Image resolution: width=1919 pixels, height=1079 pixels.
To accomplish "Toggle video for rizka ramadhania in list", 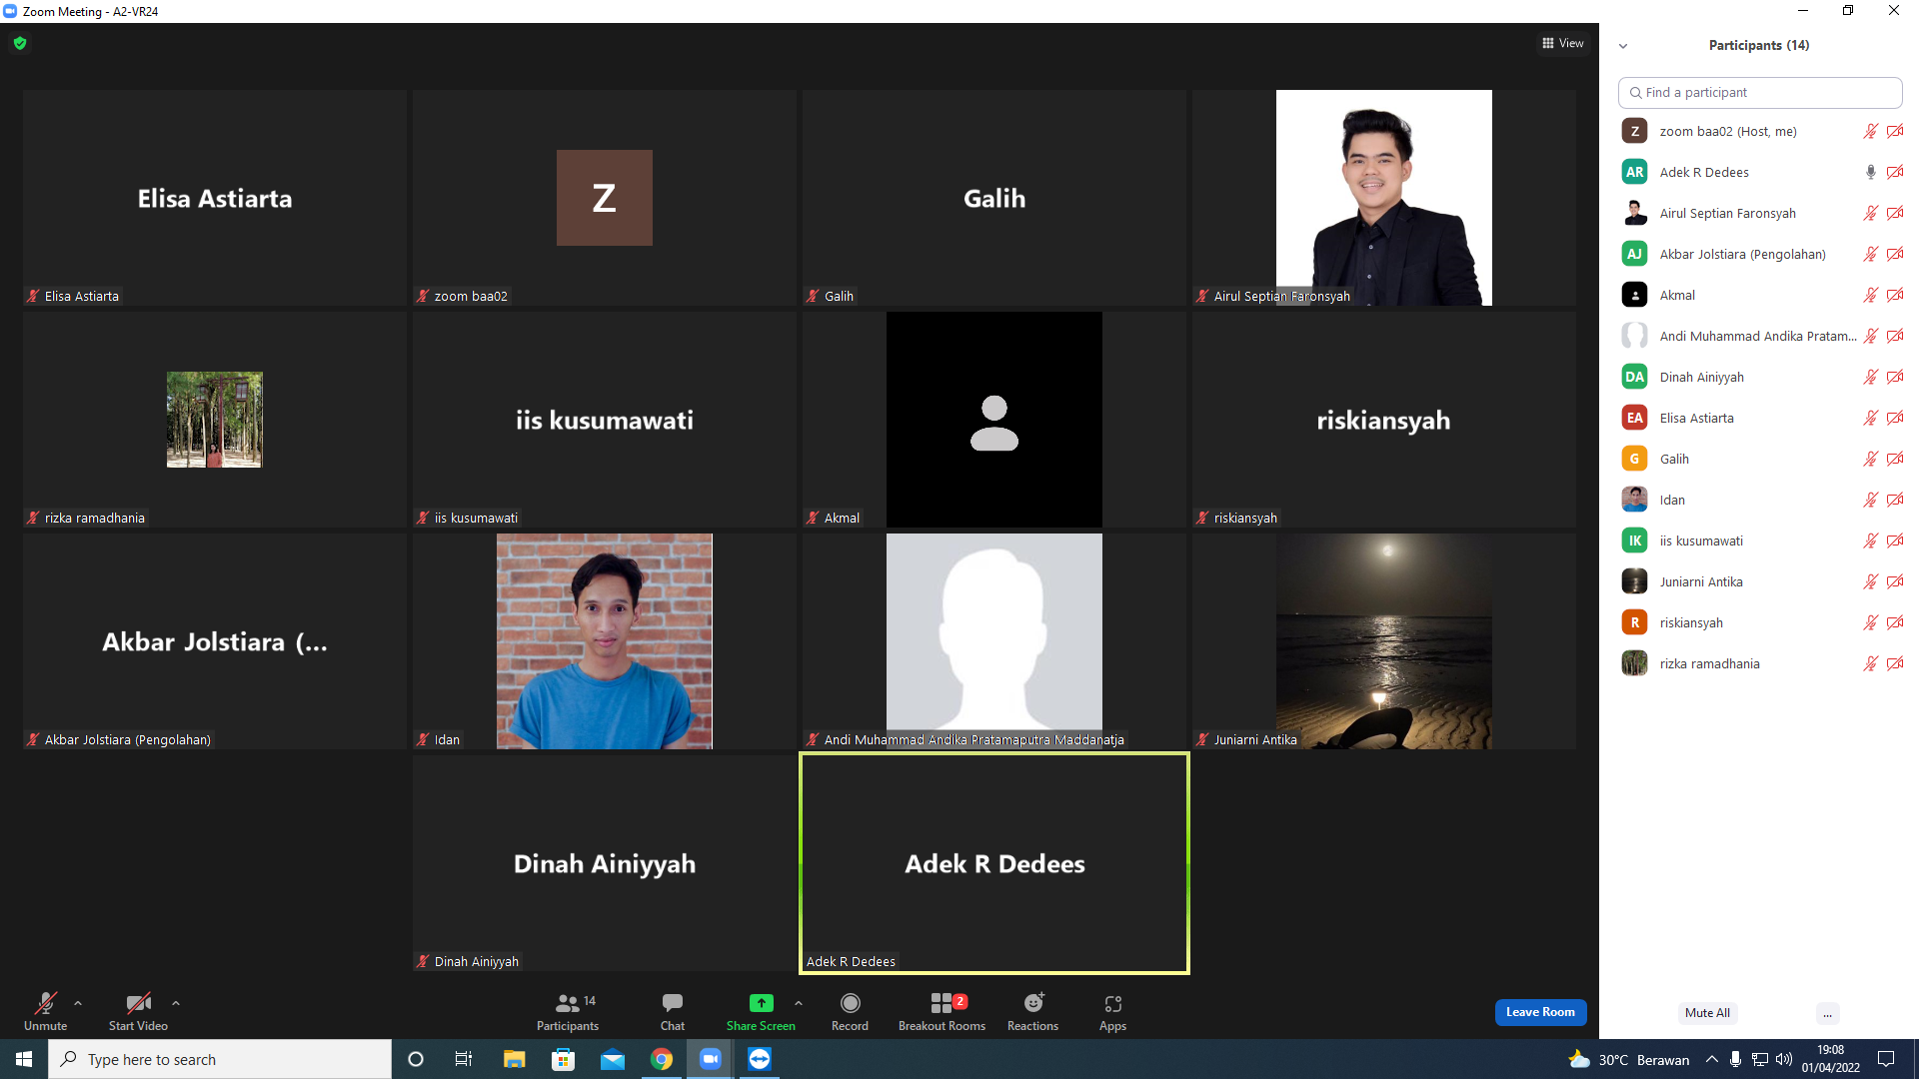I will tap(1894, 663).
